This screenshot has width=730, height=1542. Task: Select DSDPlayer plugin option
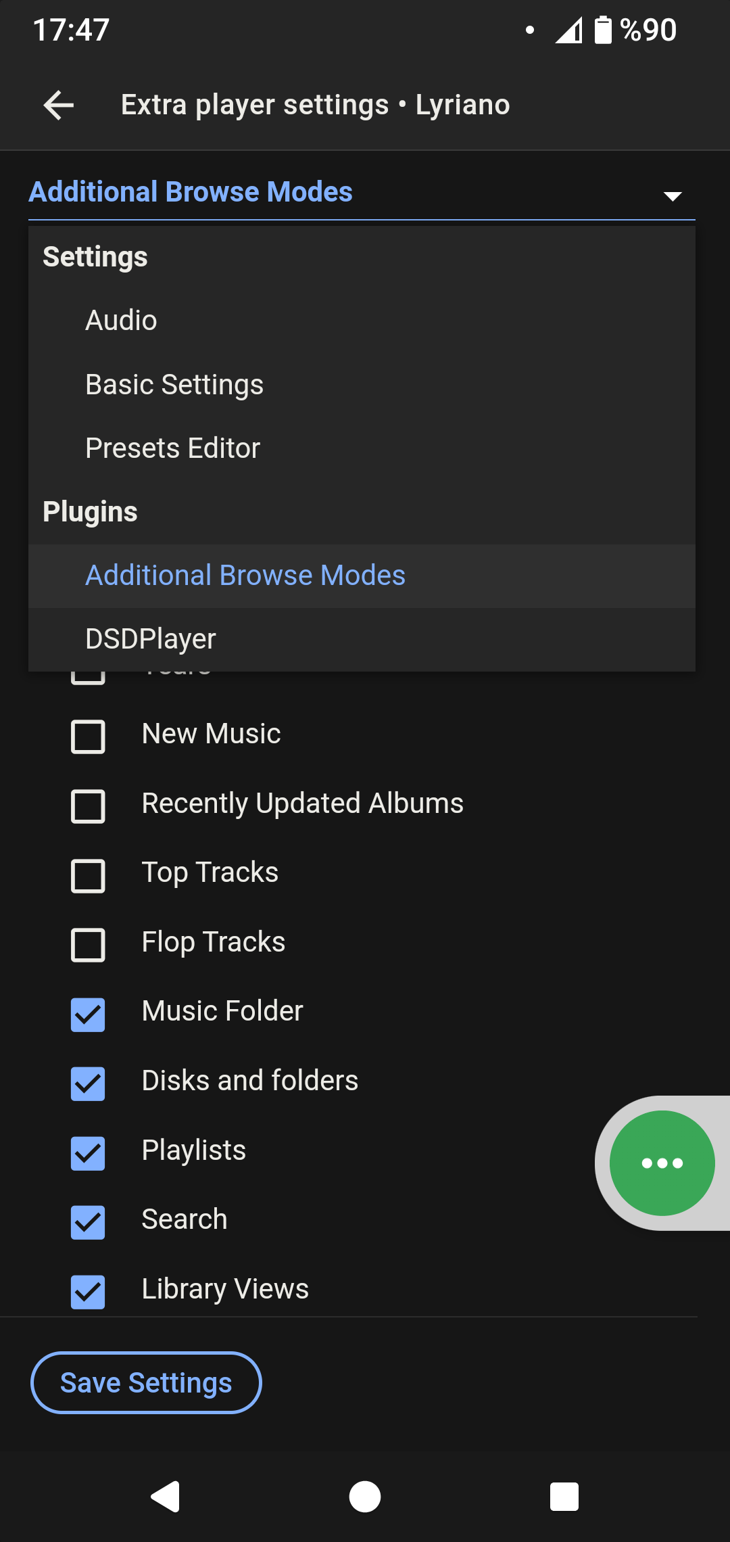(x=362, y=639)
